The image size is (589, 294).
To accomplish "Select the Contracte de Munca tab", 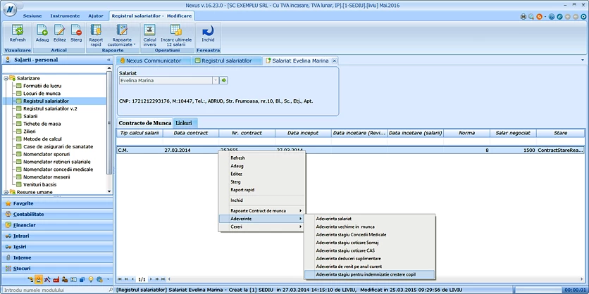I will [x=144, y=123].
